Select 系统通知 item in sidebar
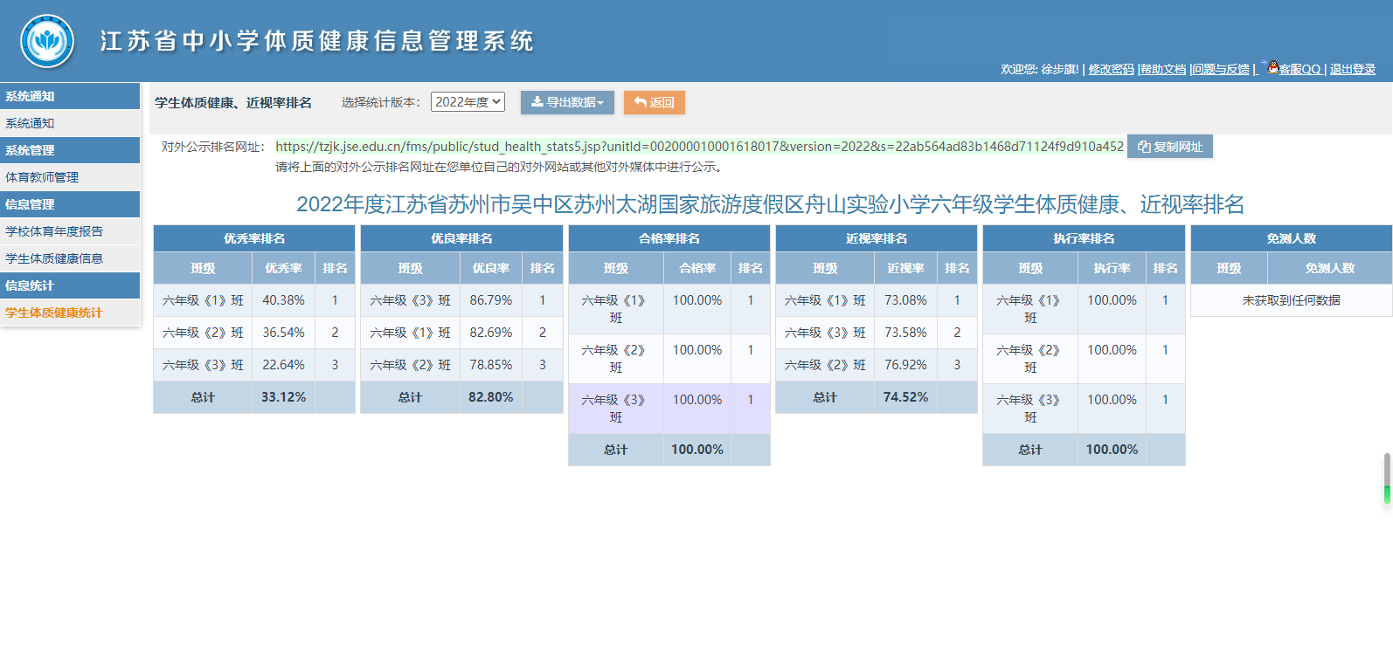The image size is (1393, 660). point(70,123)
